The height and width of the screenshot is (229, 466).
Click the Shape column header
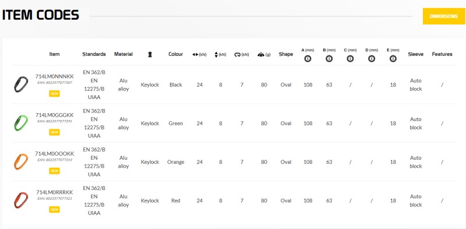click(x=286, y=54)
